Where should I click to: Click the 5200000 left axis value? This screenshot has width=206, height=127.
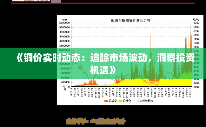coord(64,28)
